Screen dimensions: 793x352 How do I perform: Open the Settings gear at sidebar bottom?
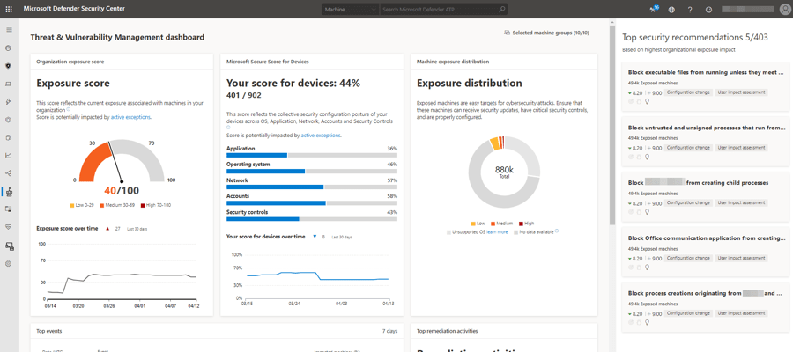point(9,264)
